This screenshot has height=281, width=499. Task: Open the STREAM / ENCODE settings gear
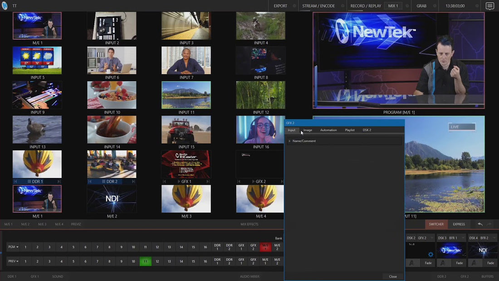tap(343, 6)
